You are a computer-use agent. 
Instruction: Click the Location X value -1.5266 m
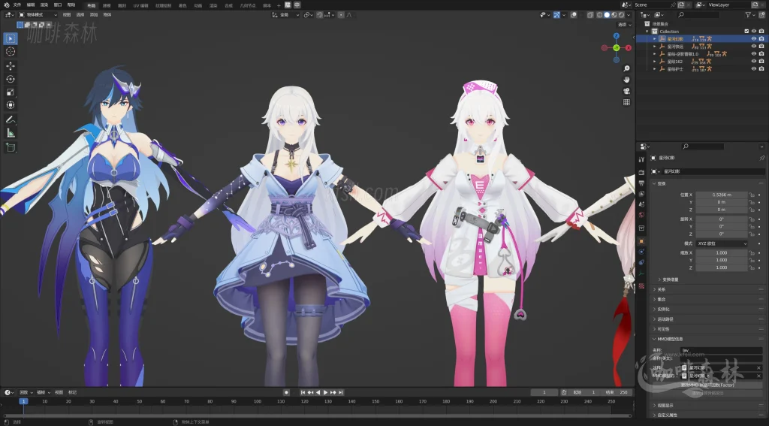point(722,195)
